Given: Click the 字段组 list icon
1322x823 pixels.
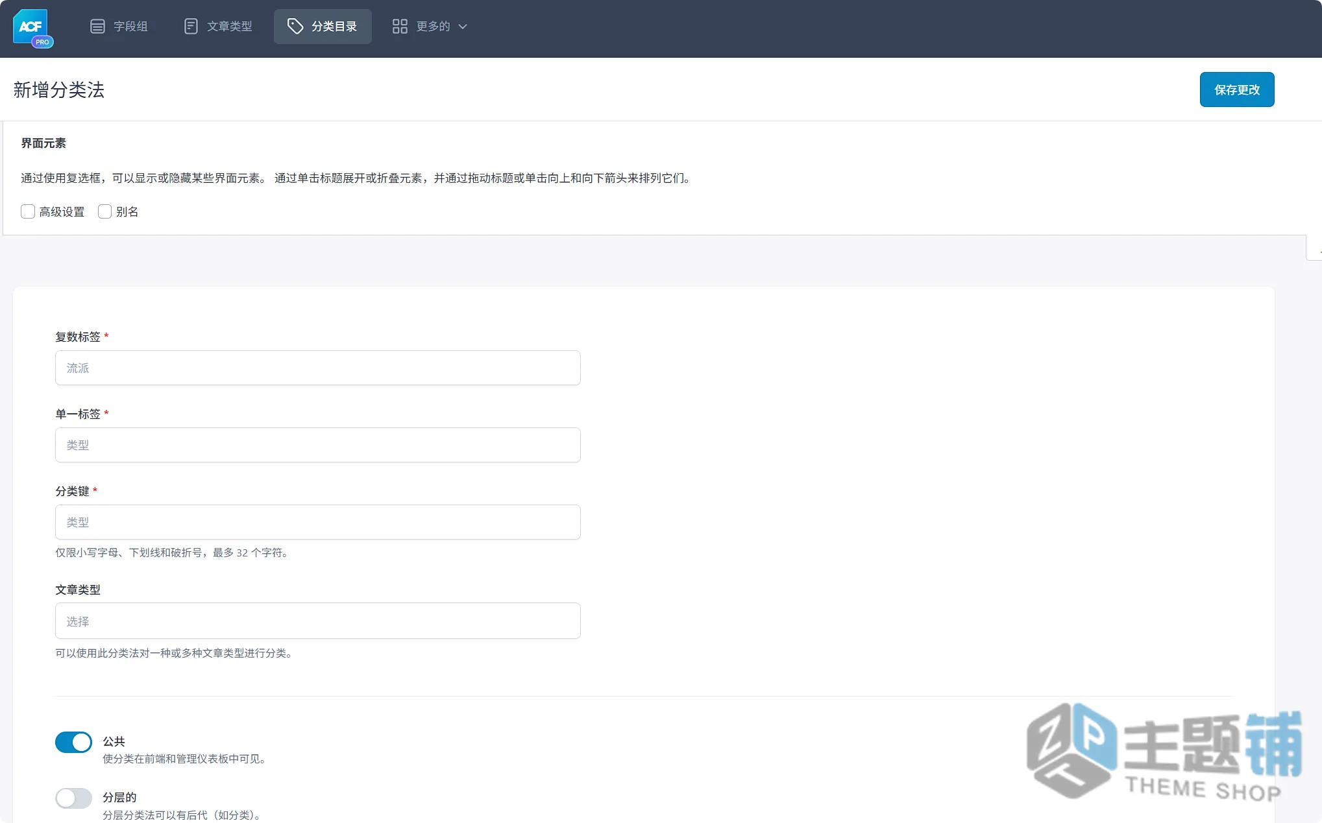Looking at the screenshot, I should click(x=97, y=27).
